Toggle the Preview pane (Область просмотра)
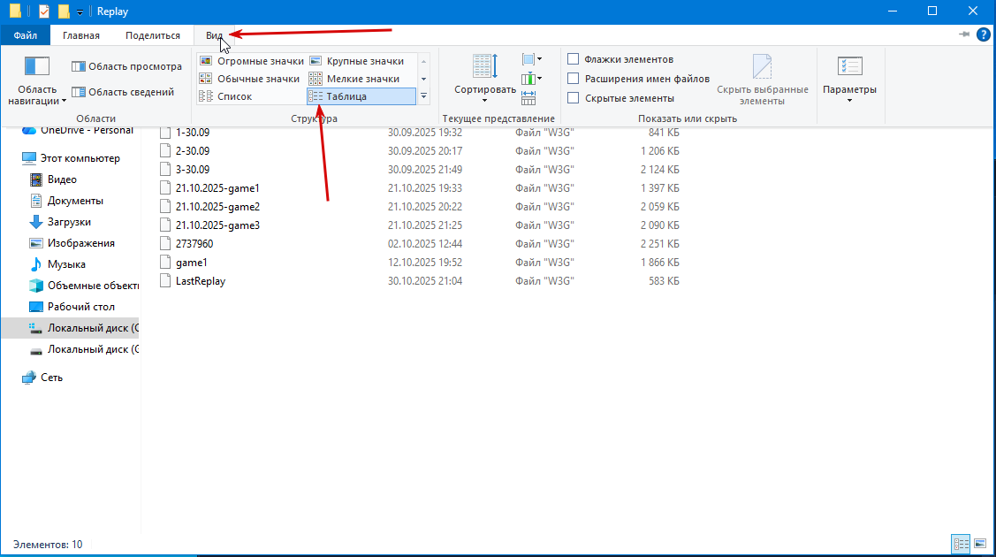This screenshot has width=996, height=557. click(x=126, y=66)
